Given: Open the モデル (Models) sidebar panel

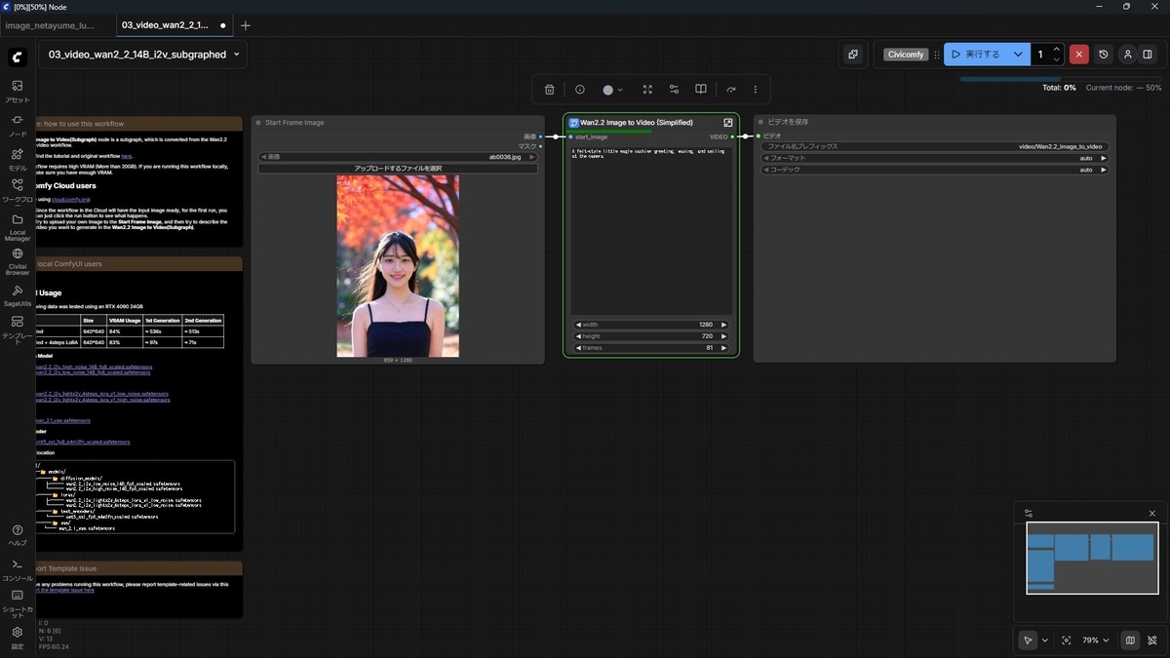Looking at the screenshot, I should (18, 159).
